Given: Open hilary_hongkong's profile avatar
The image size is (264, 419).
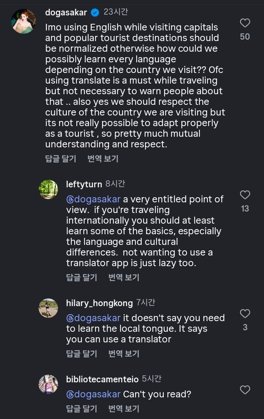Looking at the screenshot, I should [48, 308].
